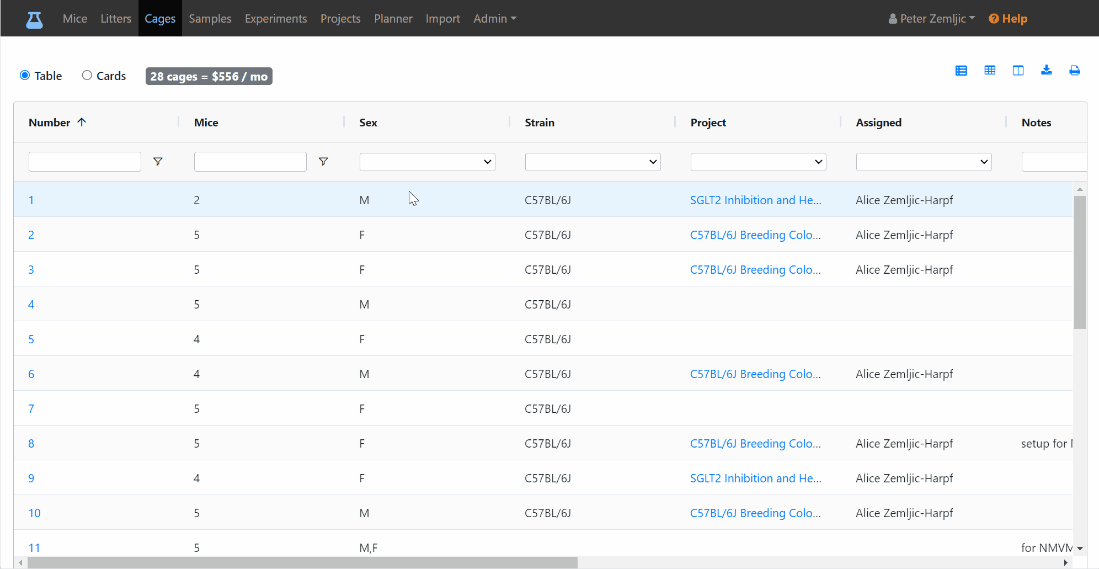Screen dimensions: 1099x569
Task: Go to the Litters page
Action: (116, 19)
